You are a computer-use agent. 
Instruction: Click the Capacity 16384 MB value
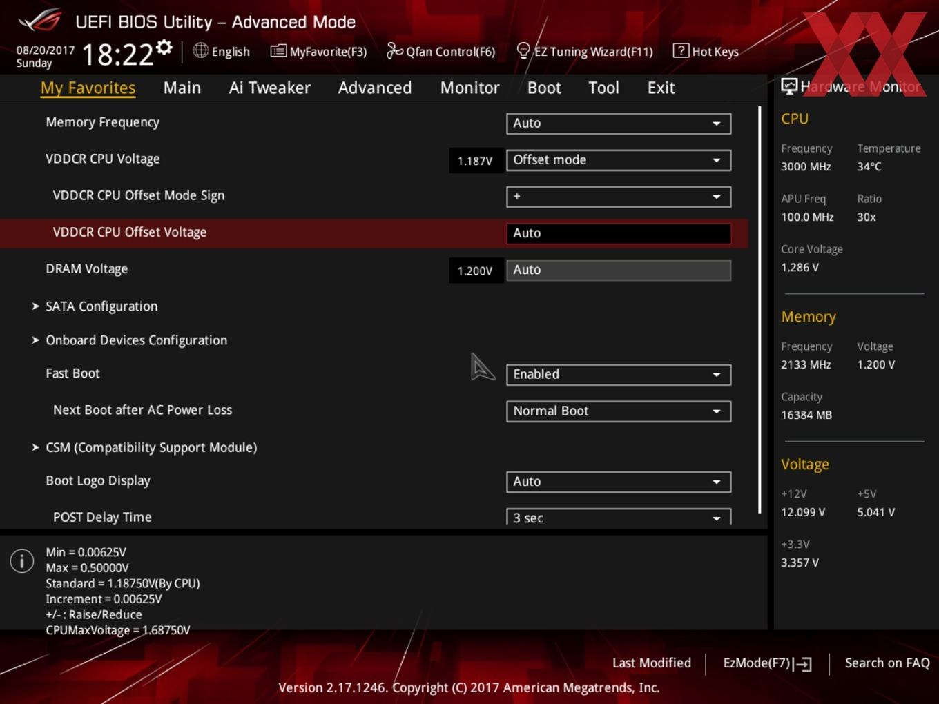click(806, 415)
